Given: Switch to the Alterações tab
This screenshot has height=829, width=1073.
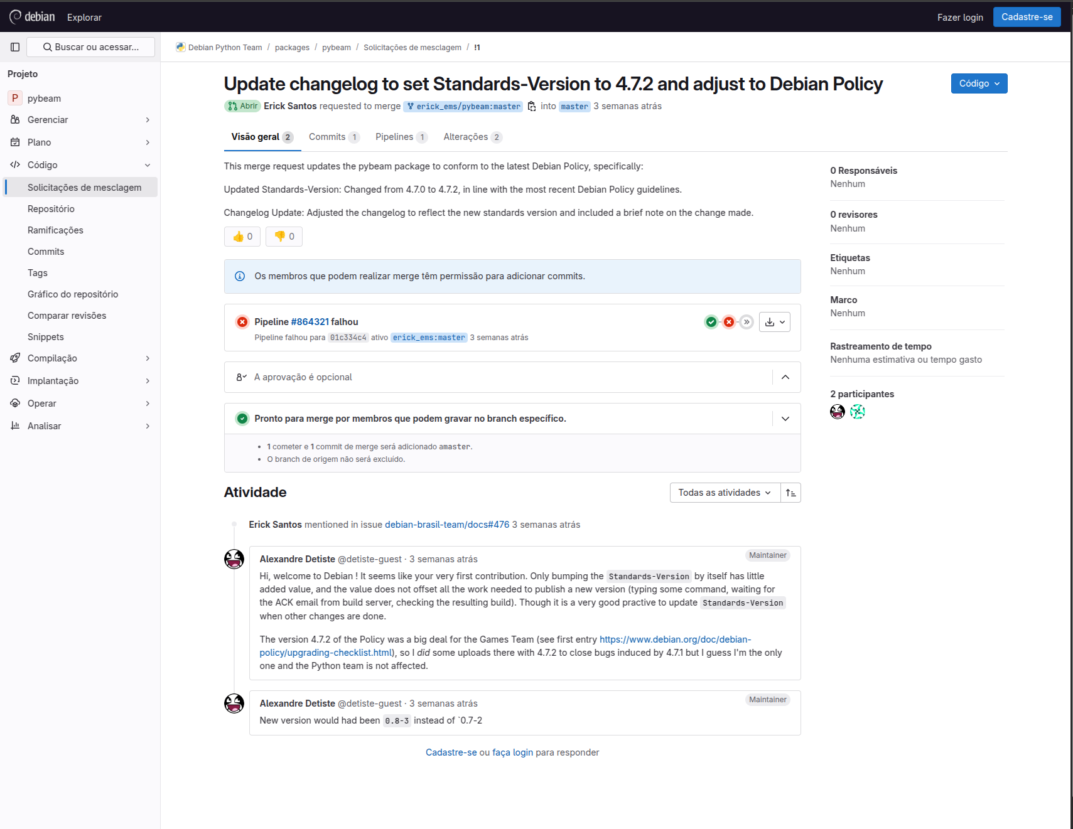Looking at the screenshot, I should point(473,137).
